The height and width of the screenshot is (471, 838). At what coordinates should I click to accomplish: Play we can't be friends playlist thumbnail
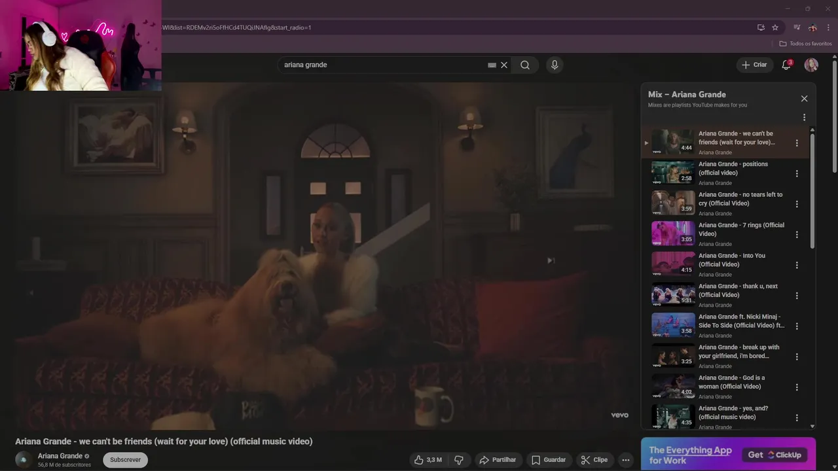pyautogui.click(x=673, y=142)
